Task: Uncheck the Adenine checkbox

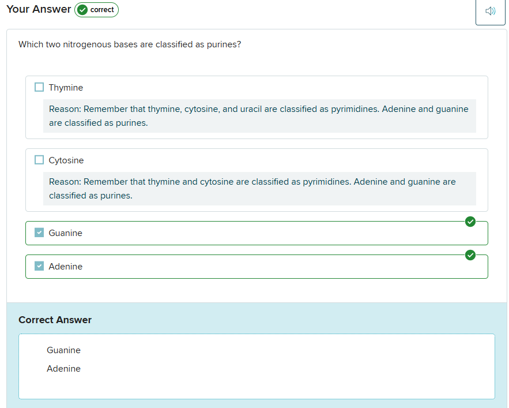Action: click(x=39, y=266)
